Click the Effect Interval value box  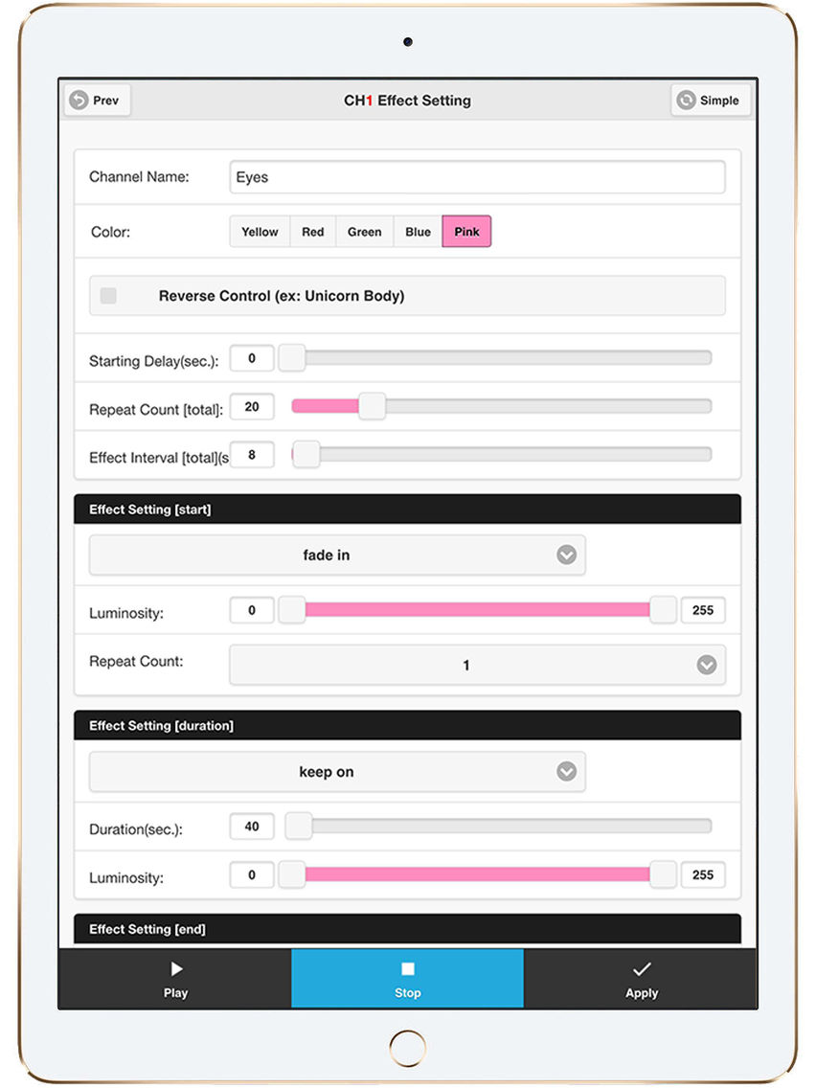[252, 455]
